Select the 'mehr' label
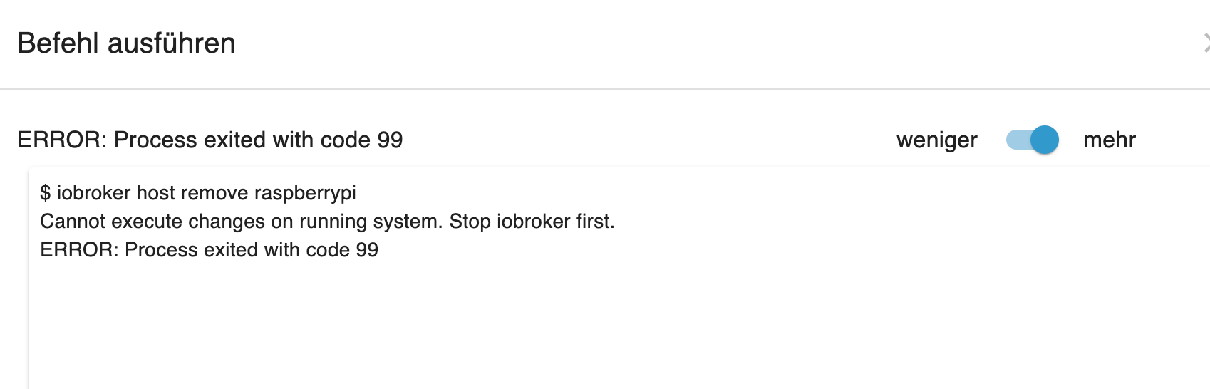Viewport: 1210px width, 389px height. [x=1109, y=140]
